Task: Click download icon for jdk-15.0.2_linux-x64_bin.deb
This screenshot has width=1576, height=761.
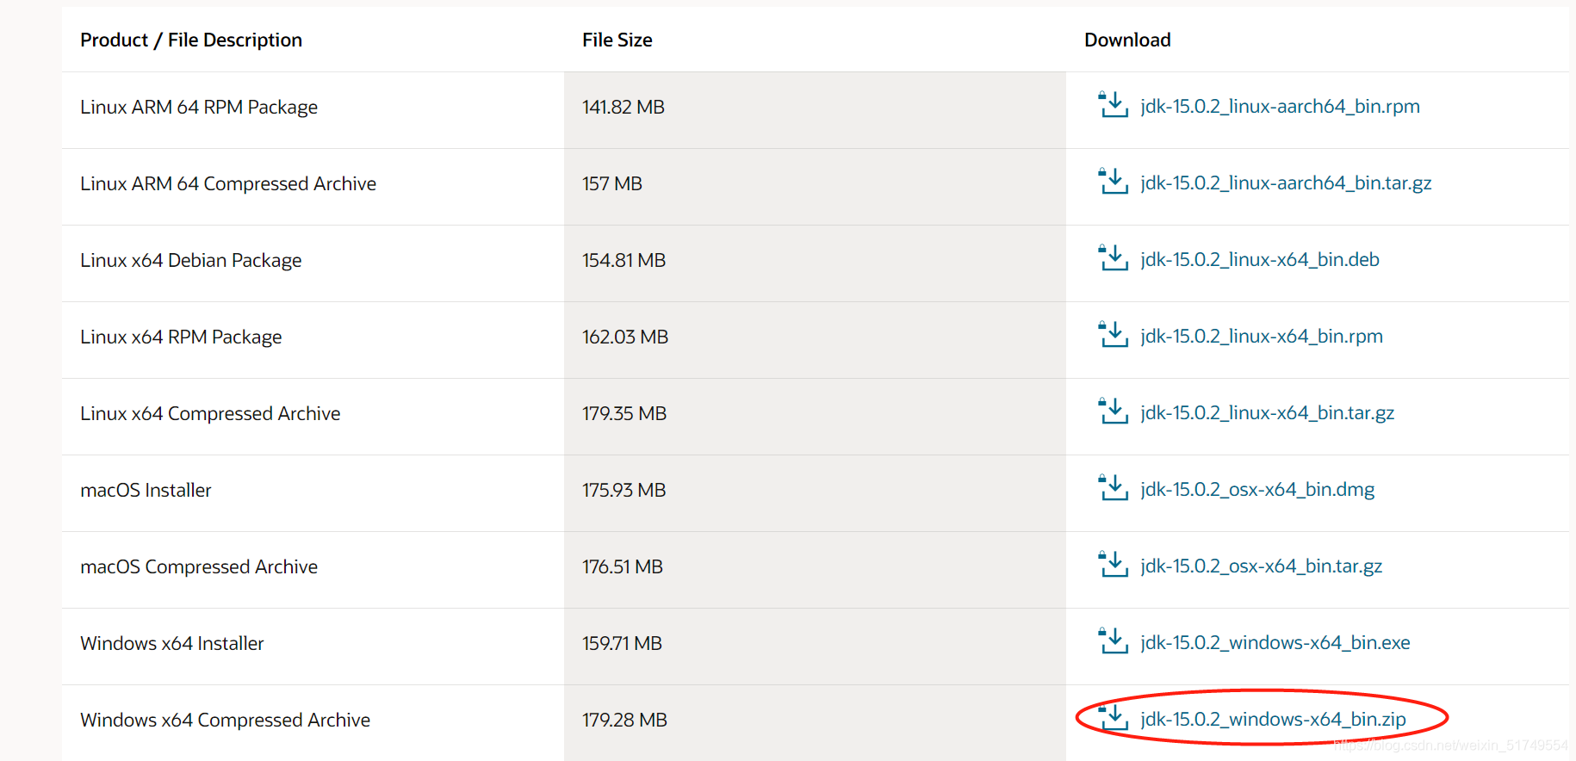Action: [x=1113, y=258]
